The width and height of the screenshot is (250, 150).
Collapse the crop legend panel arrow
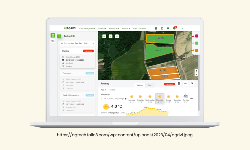pos(190,36)
